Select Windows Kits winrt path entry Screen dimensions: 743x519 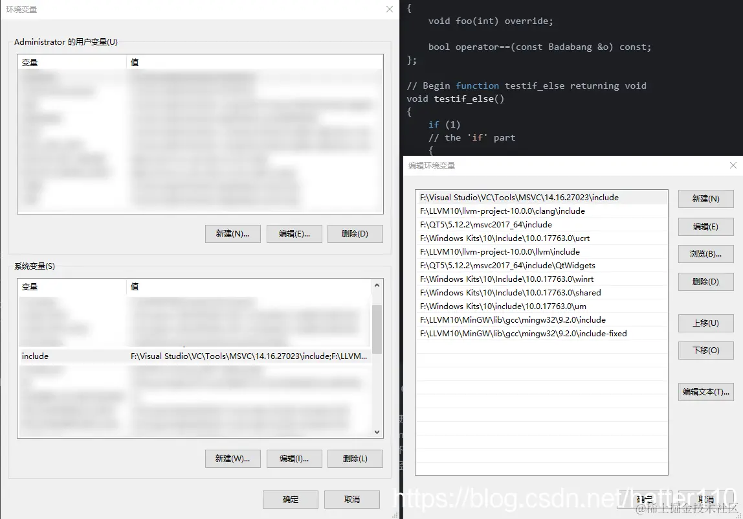[542, 279]
